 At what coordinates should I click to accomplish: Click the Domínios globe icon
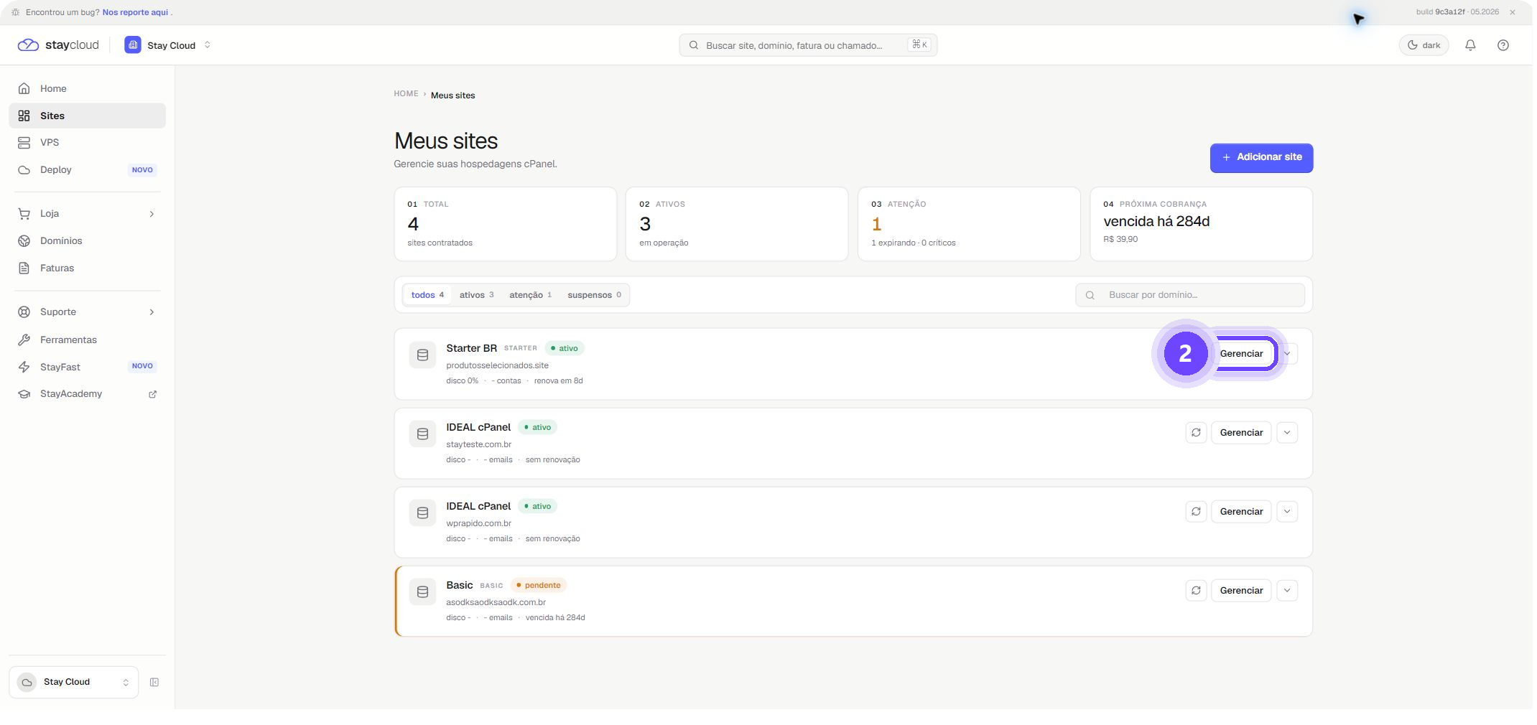click(24, 240)
